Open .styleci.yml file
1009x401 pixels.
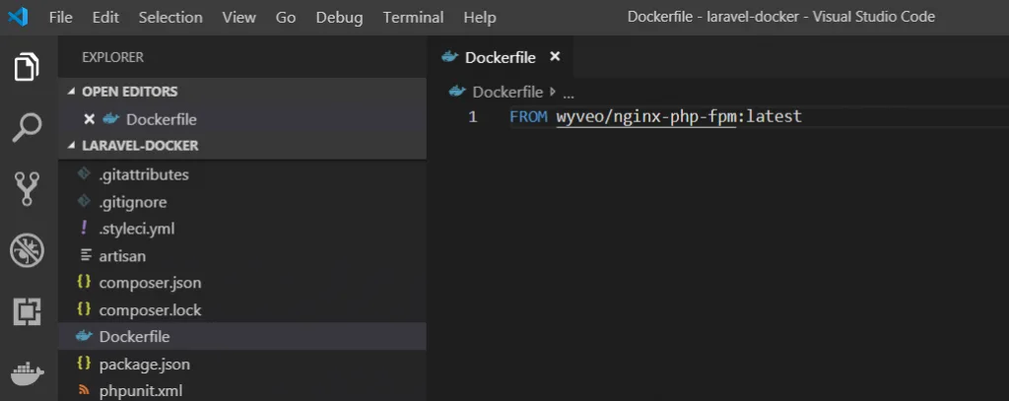tap(242, 229)
